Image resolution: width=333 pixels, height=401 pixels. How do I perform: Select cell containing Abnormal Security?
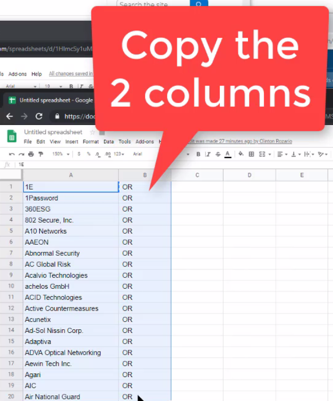click(x=71, y=253)
